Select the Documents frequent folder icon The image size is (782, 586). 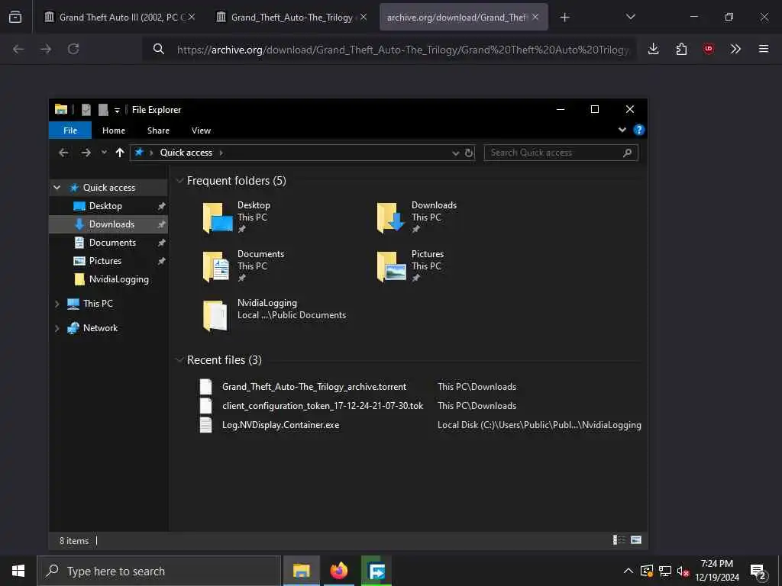tap(216, 266)
